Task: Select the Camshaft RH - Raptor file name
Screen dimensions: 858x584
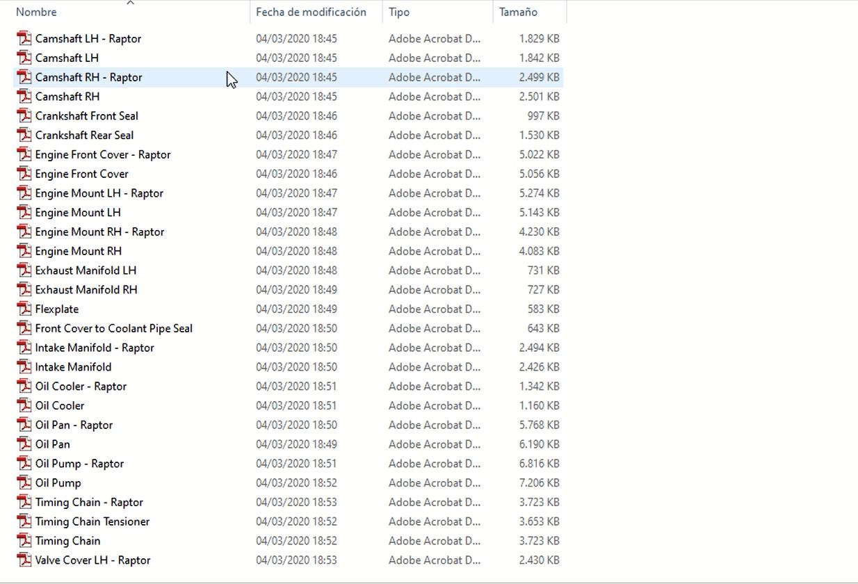Action: click(89, 77)
